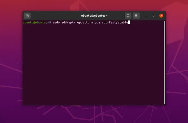Click the sudo word in command

click(56, 23)
